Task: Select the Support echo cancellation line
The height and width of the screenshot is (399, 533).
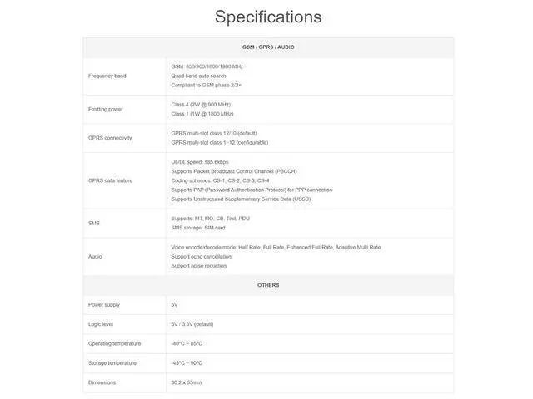Action: (x=202, y=257)
